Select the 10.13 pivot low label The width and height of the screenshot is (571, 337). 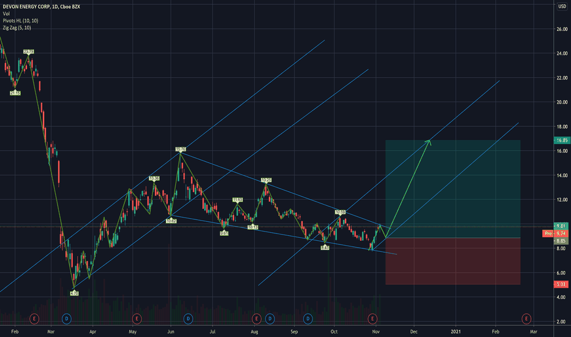tap(253, 227)
